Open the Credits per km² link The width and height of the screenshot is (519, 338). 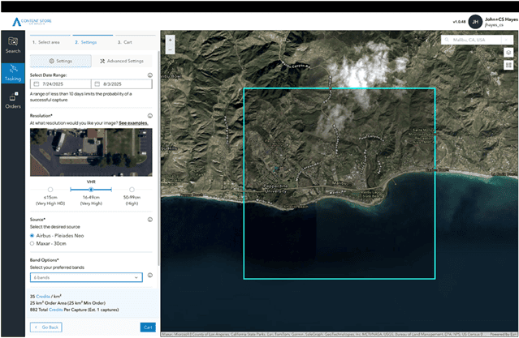click(x=43, y=297)
